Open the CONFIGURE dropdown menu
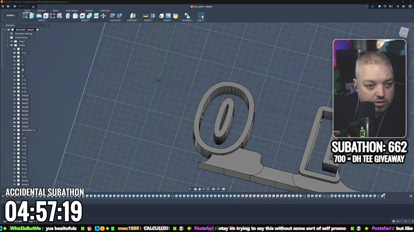Viewport: 414px width, 232px height. (x=116, y=20)
